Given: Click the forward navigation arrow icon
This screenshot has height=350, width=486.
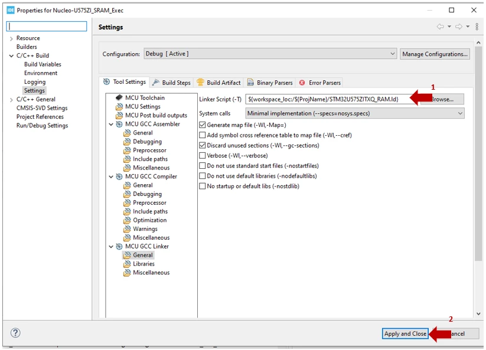Looking at the screenshot, I should (x=459, y=27).
